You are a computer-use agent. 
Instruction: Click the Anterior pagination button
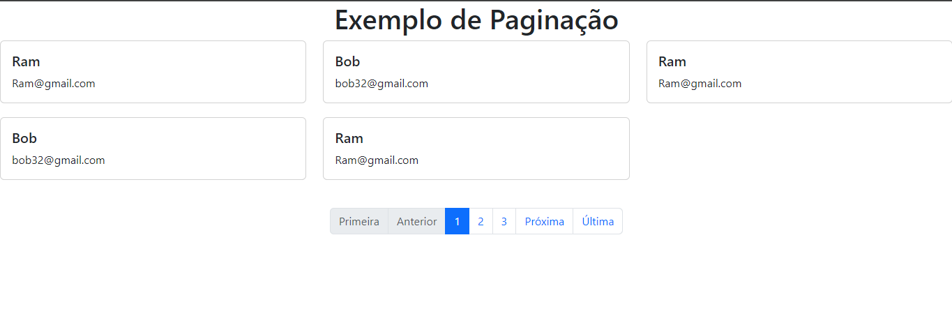pyautogui.click(x=417, y=221)
